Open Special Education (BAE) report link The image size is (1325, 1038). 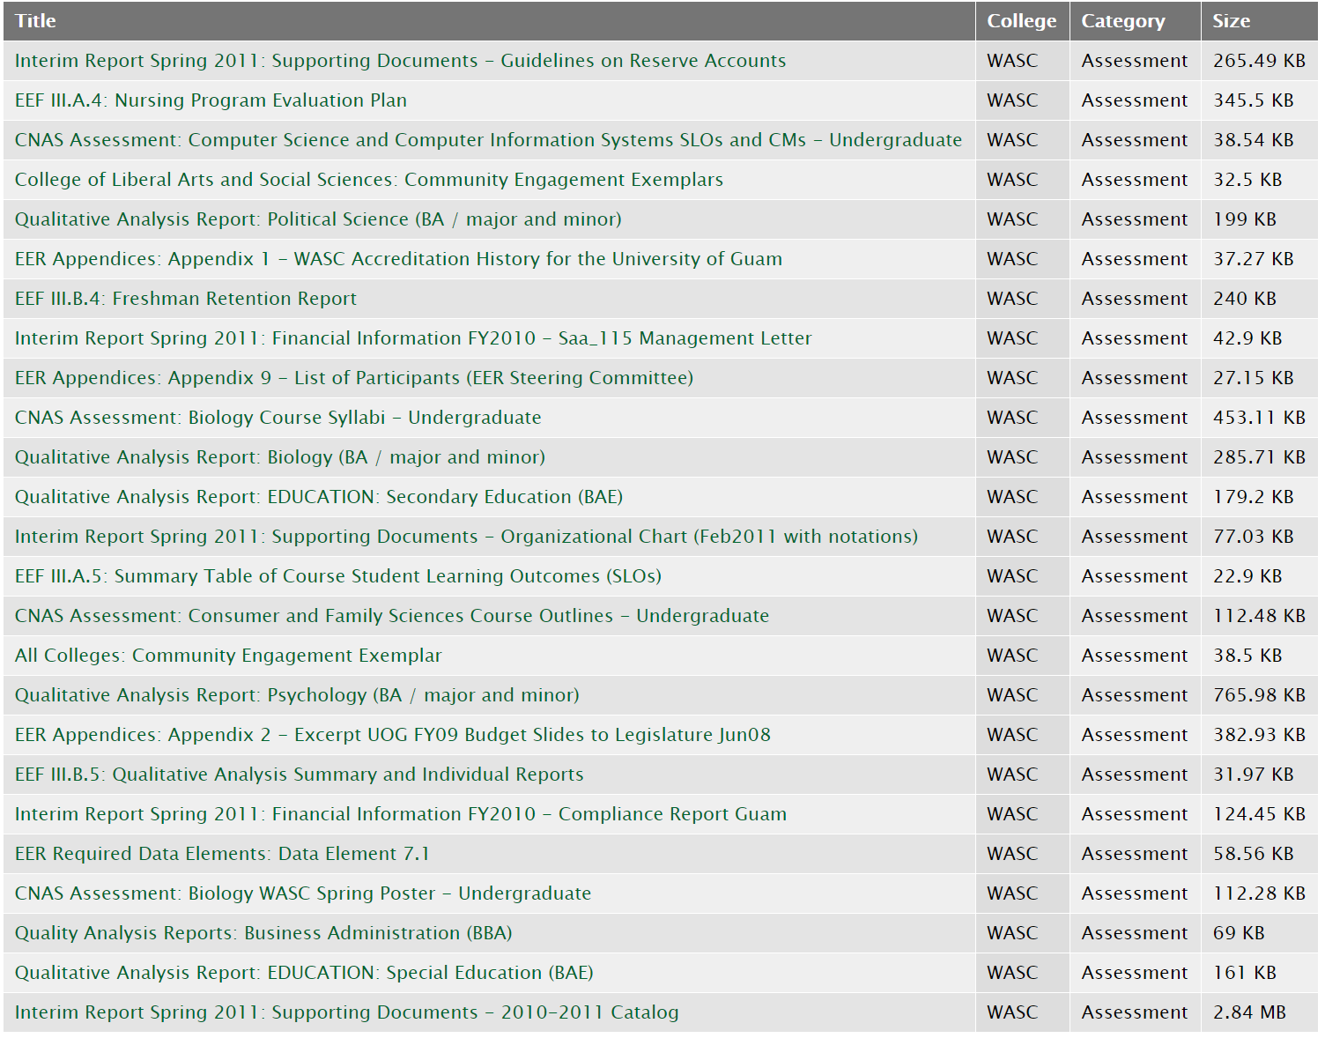(304, 973)
